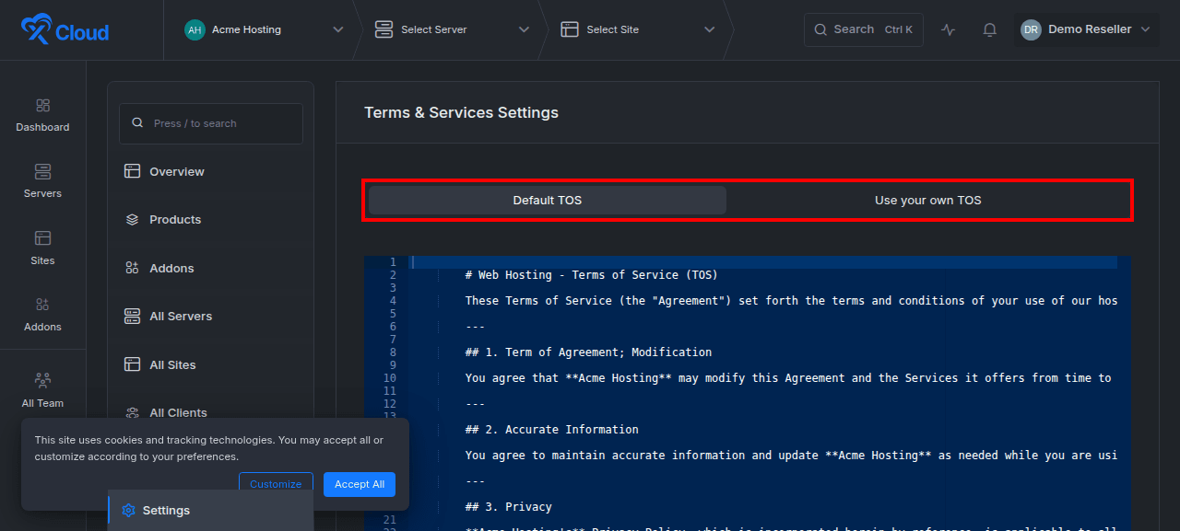
Task: Focus the Press / to search field
Action: [x=211, y=123]
